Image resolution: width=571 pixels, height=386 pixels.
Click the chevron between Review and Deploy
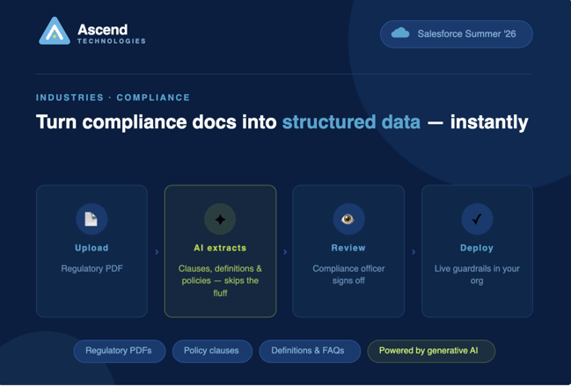click(414, 252)
